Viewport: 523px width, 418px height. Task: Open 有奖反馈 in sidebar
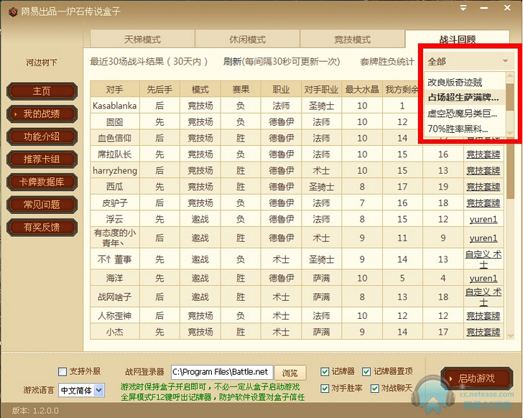tap(42, 227)
